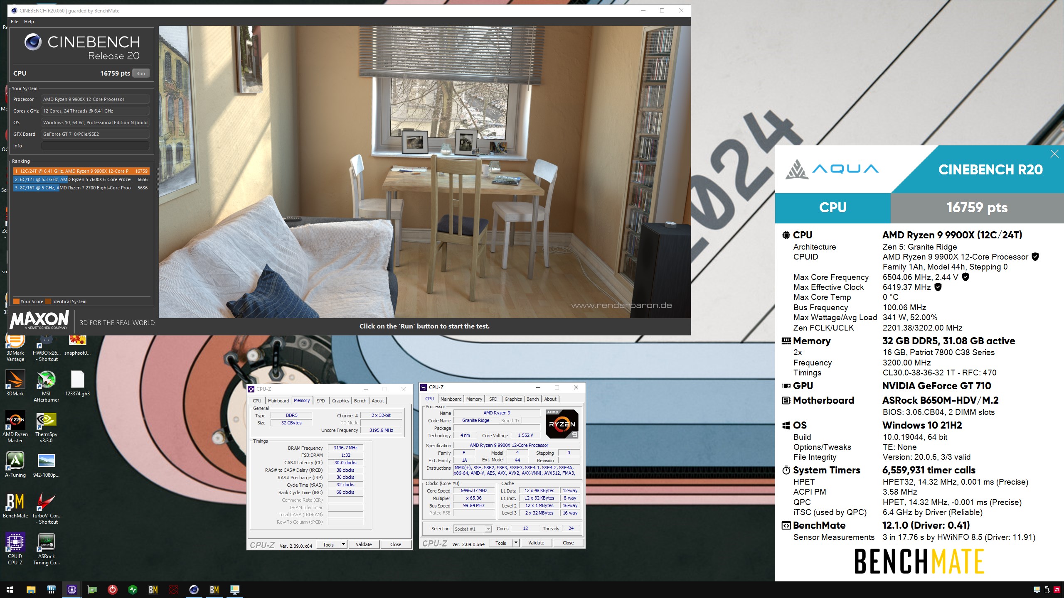1064x598 pixels.
Task: Click the empty Info field in Cinebench
Action: pyautogui.click(x=95, y=146)
